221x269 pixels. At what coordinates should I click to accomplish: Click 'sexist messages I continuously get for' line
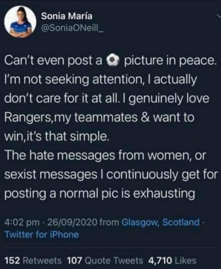coord(111,175)
